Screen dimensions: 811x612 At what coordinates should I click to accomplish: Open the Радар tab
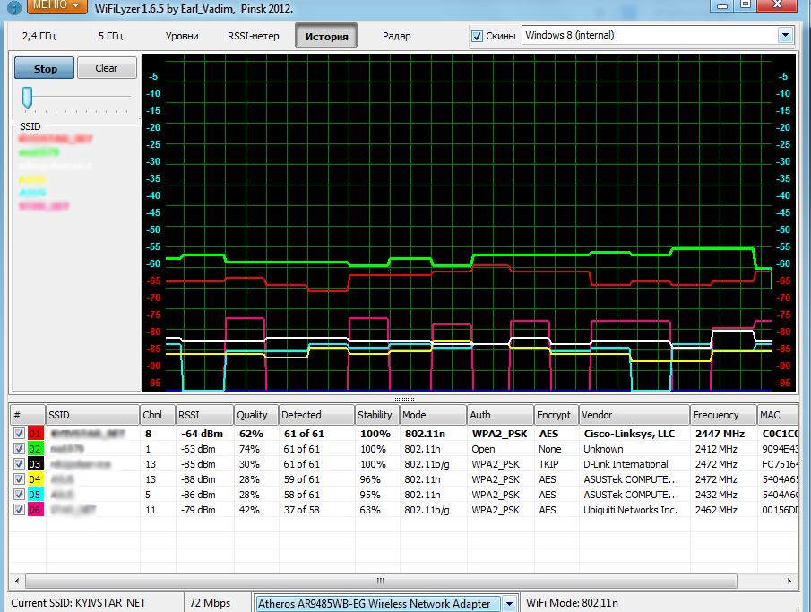[x=397, y=36]
